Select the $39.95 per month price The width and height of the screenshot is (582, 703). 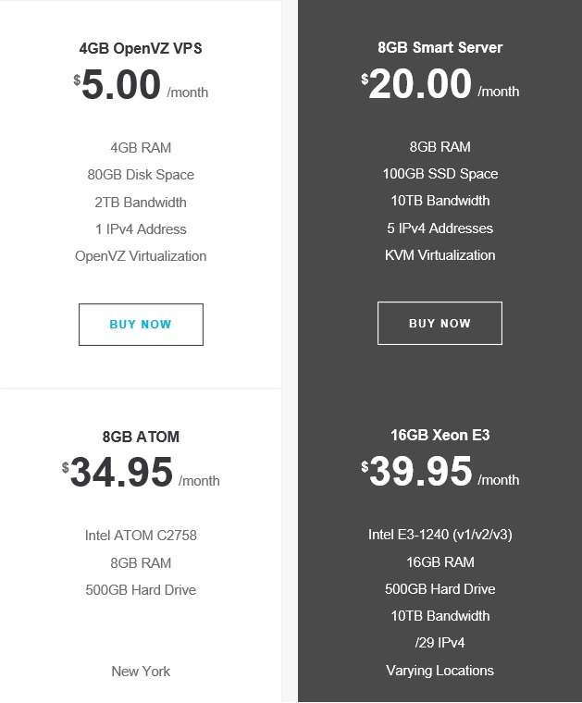pyautogui.click(x=420, y=473)
